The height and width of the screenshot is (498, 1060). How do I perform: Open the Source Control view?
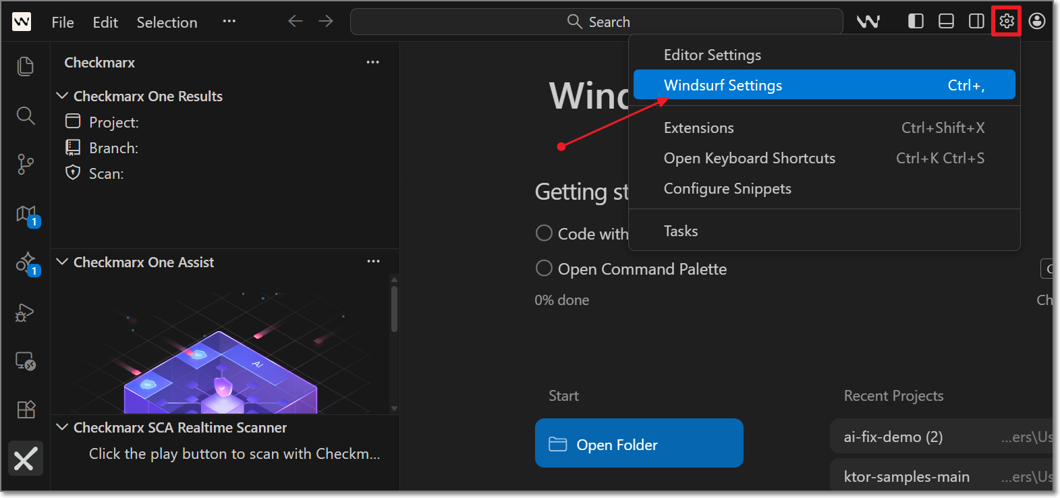[x=26, y=164]
